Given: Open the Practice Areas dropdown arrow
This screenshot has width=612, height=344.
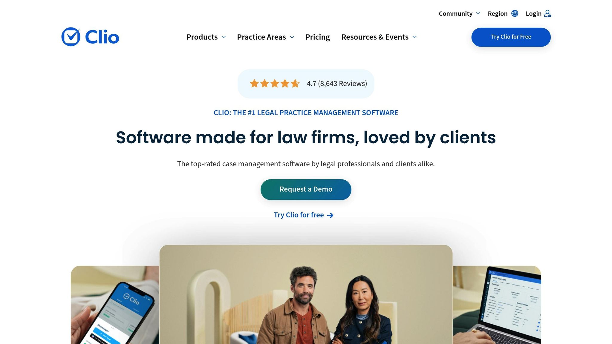Looking at the screenshot, I should click(292, 37).
